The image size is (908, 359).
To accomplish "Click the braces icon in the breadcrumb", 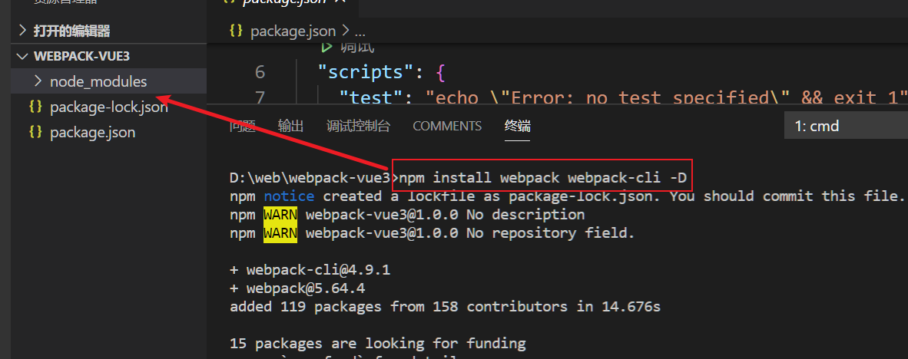I will (x=237, y=31).
